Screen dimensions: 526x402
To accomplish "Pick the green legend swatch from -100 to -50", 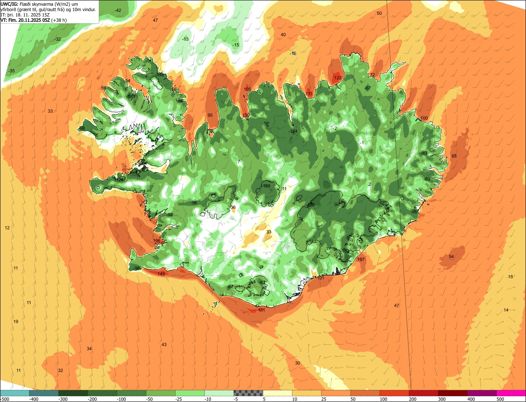I will tap(131, 393).
